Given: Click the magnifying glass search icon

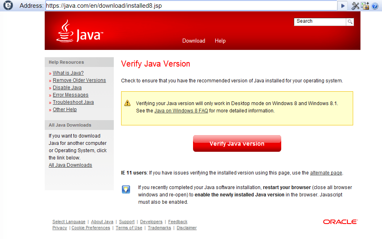Looking at the screenshot, I should click(x=350, y=22).
